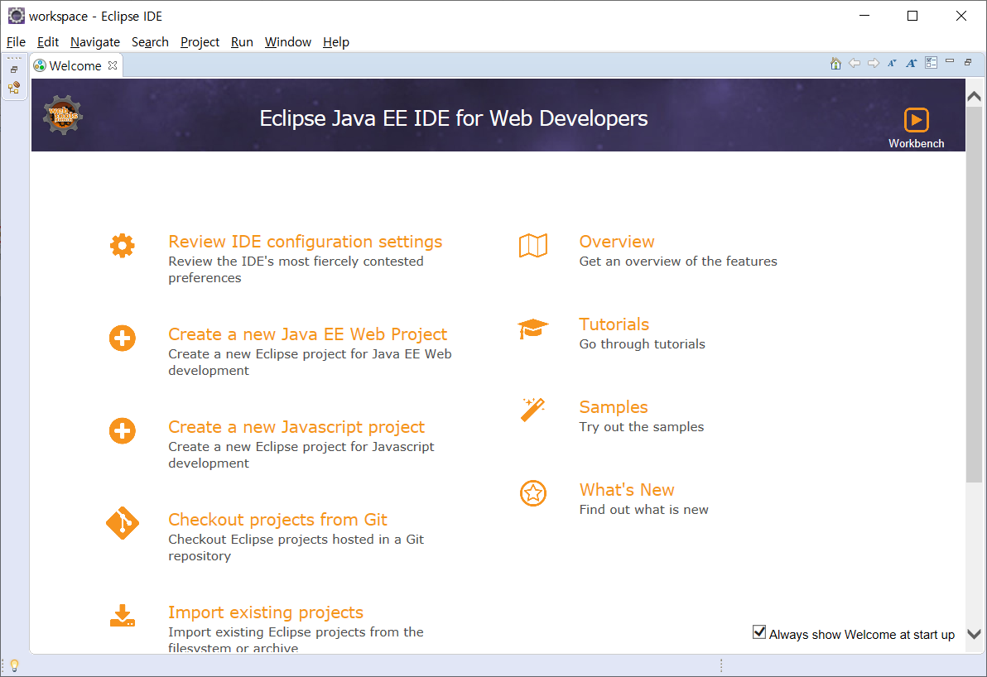This screenshot has height=677, width=987.
Task: Open the Samples link
Action: pos(613,407)
